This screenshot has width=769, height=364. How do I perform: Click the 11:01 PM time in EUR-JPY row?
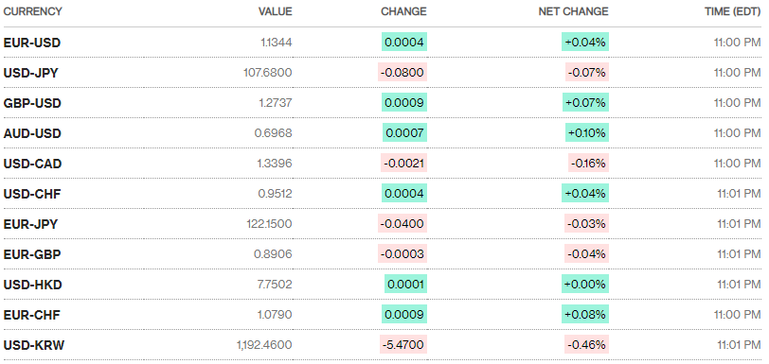click(739, 224)
